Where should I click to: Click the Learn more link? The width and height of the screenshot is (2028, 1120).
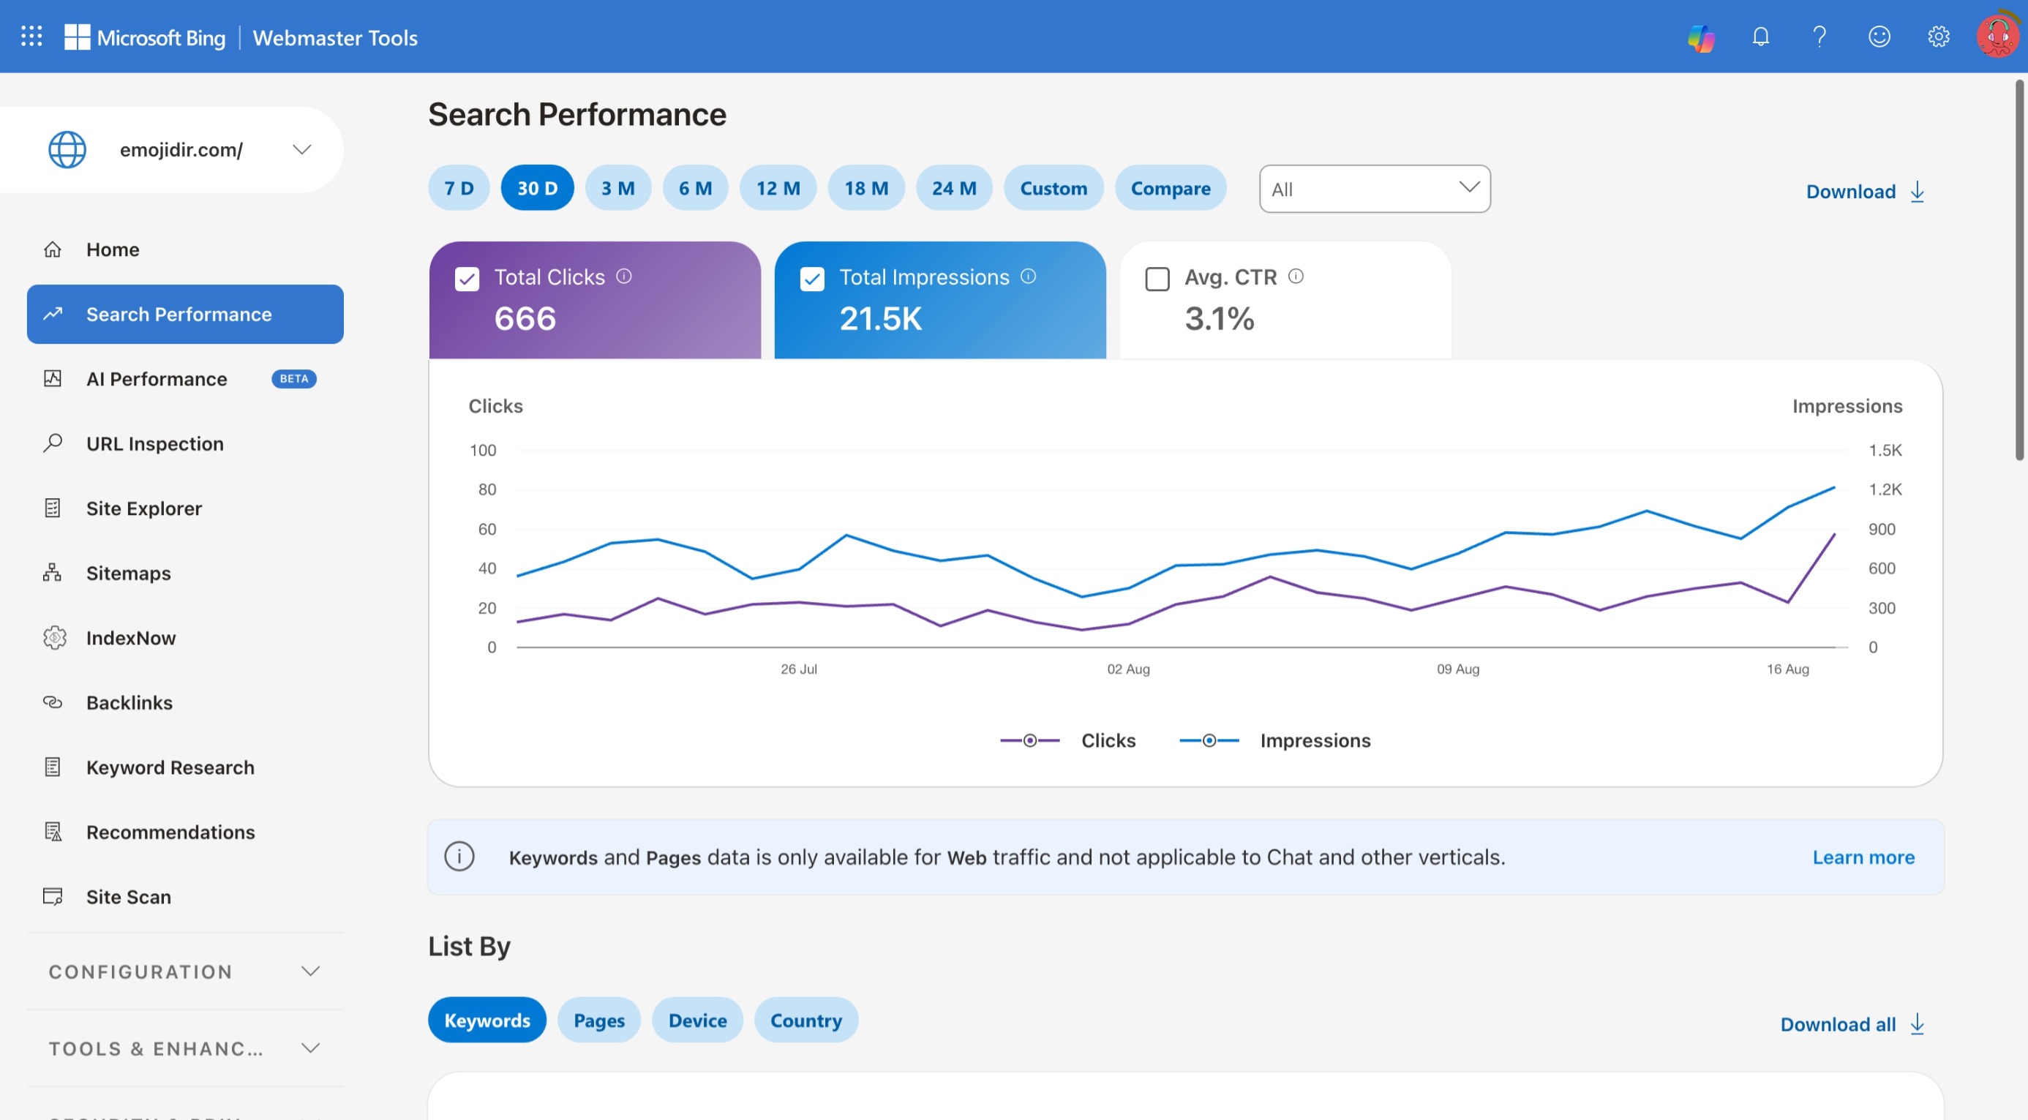(1863, 857)
